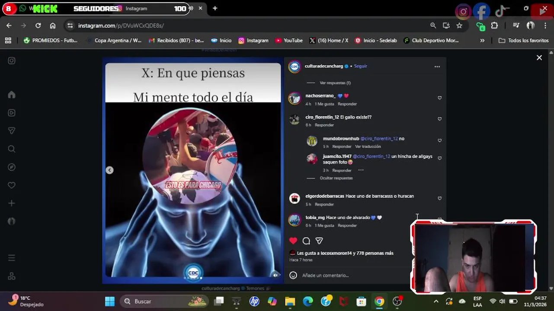Close the post overlay with the X
The image size is (554, 311).
[539, 57]
